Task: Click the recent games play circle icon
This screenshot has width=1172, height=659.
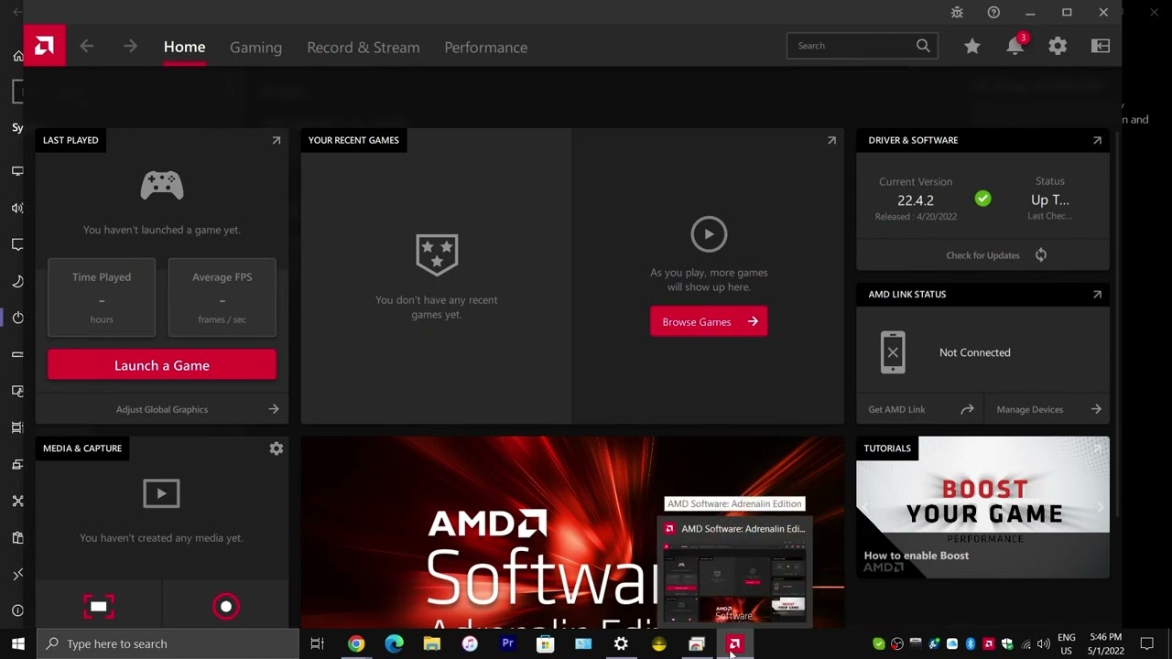Action: (709, 234)
